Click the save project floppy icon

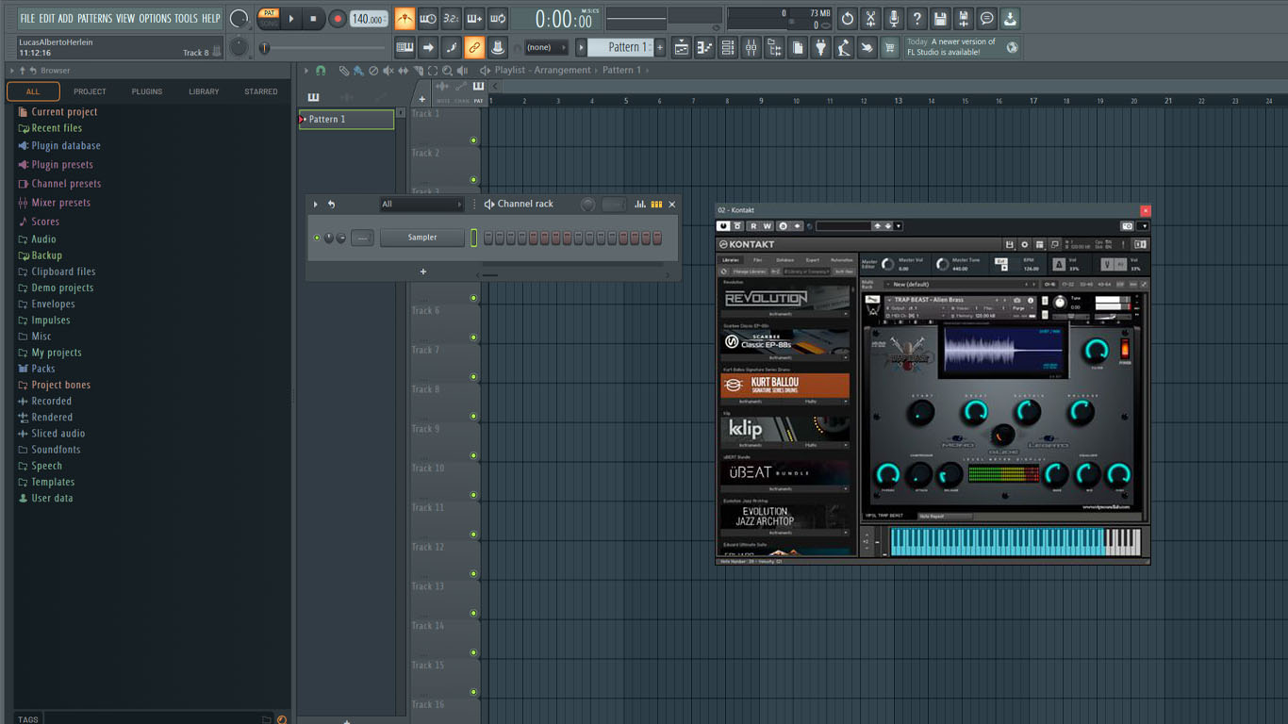coord(940,18)
